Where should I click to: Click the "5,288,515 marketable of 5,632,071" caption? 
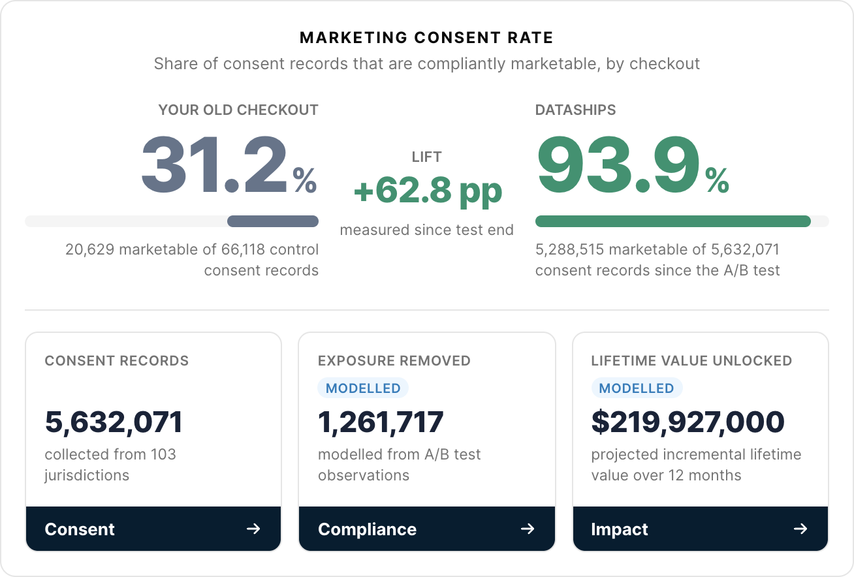point(657,249)
